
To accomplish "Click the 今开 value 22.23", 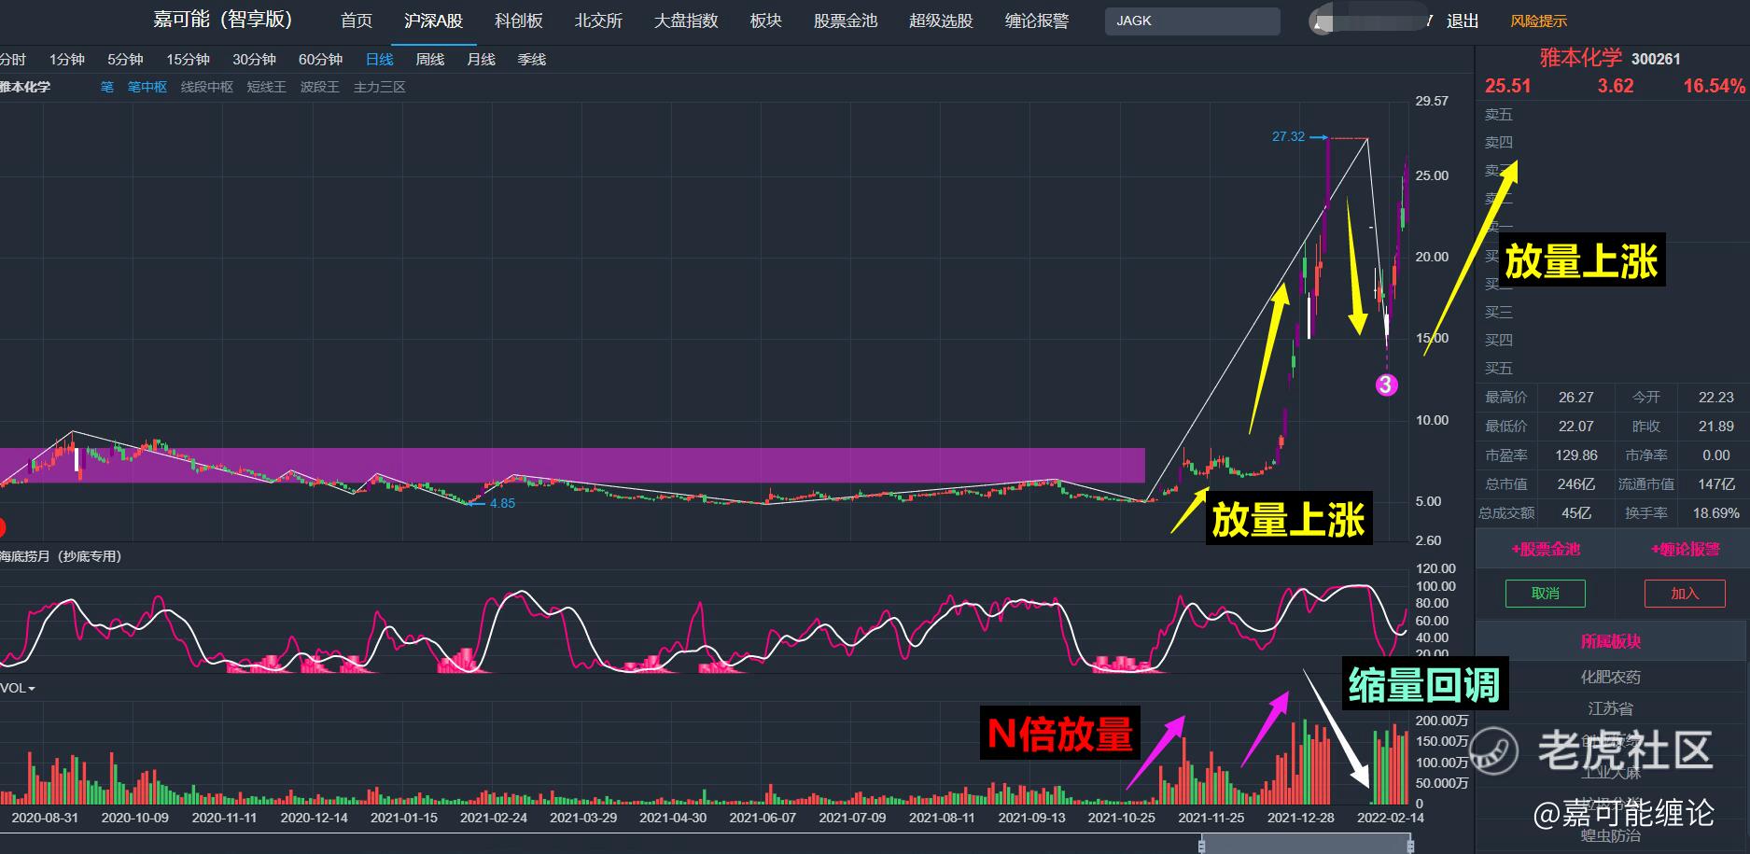I will pos(1715,398).
